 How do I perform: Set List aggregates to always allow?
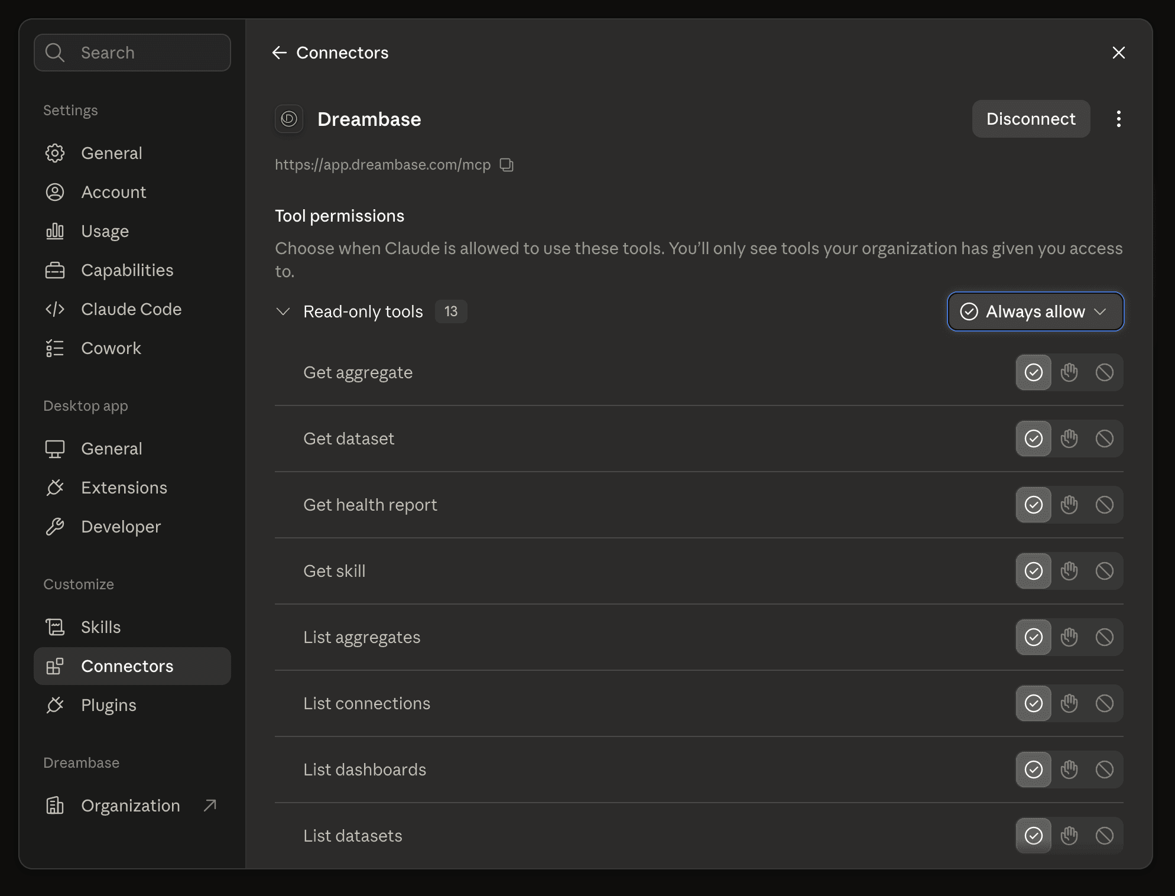1034,637
